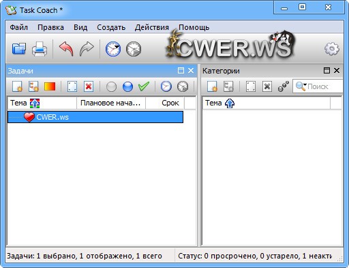Sort categories by Тема column header
This screenshot has width=349, height=268.
tap(267, 103)
